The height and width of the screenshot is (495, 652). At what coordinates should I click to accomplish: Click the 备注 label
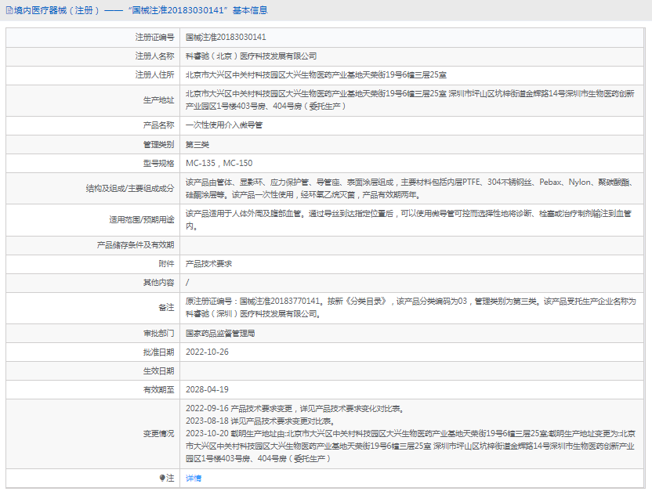pyautogui.click(x=167, y=308)
